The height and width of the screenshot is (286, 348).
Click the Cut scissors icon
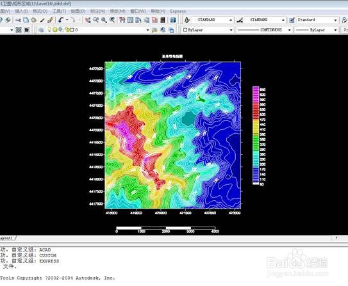18,20
